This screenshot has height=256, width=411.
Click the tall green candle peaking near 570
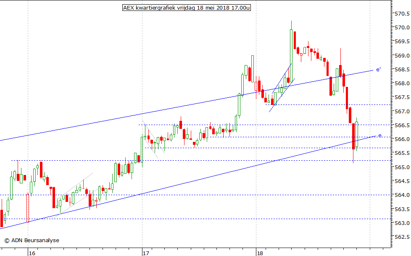(x=291, y=51)
